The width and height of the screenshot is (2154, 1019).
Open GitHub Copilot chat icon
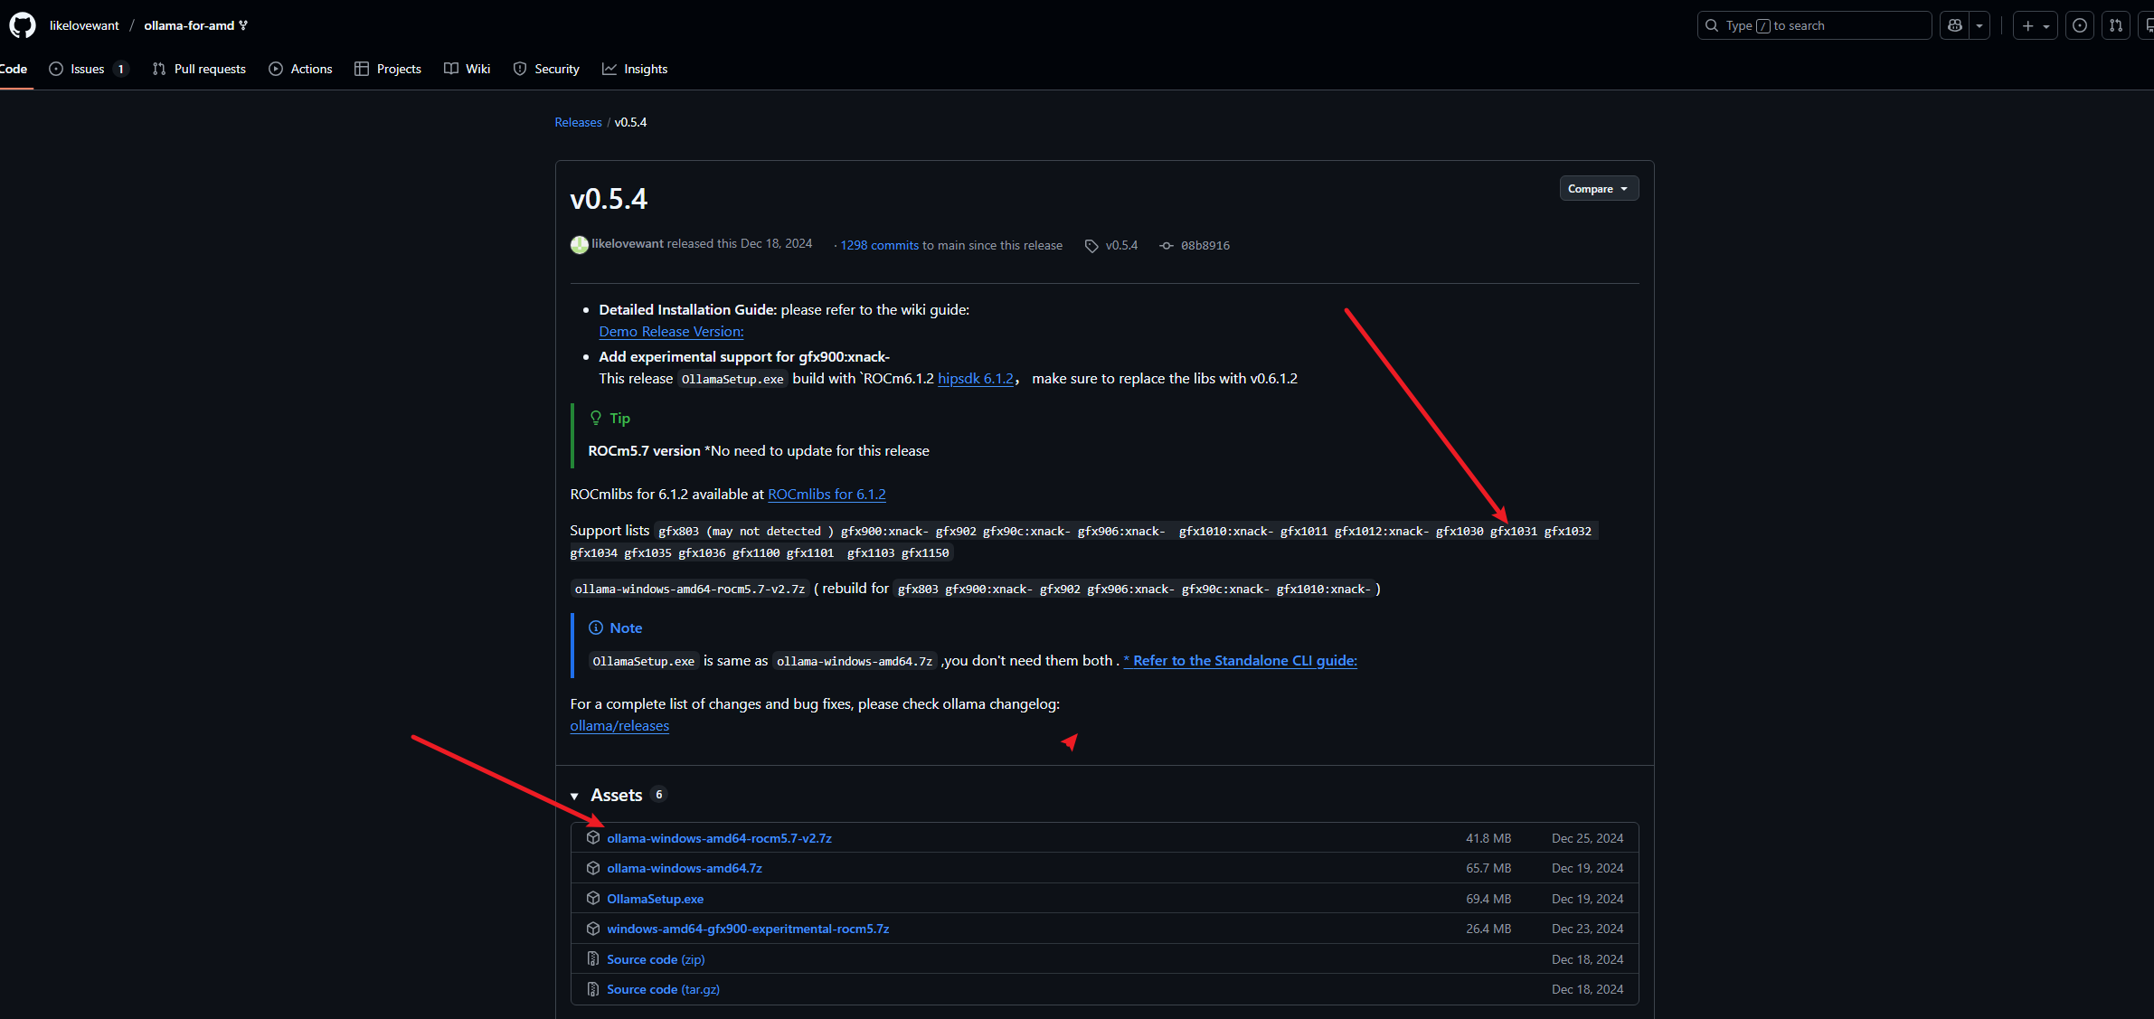(x=1955, y=25)
